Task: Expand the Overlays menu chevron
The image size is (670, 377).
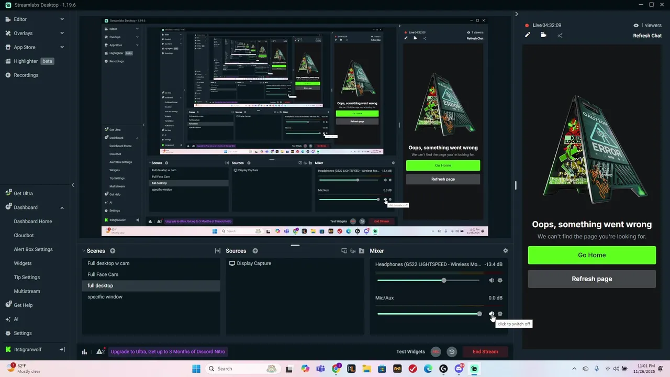Action: 62,33
